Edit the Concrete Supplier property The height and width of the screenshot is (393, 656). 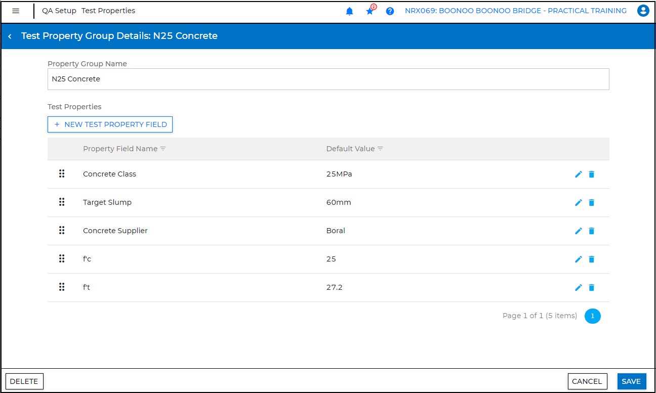(579, 231)
